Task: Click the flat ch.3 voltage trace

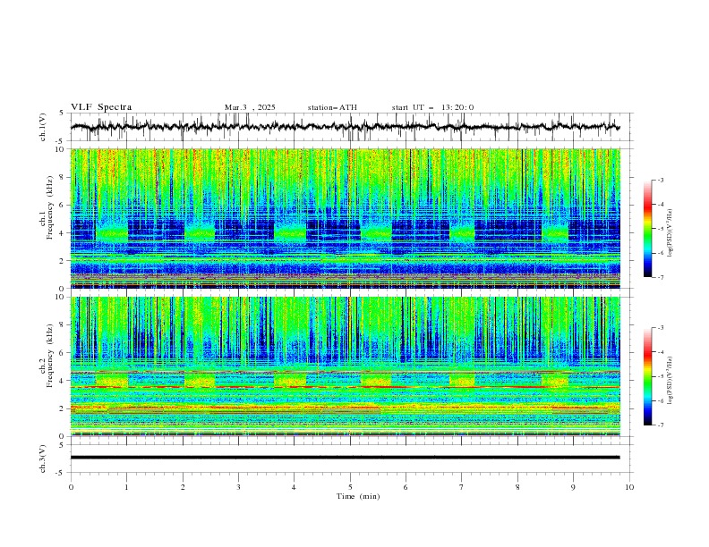Action: (345, 458)
